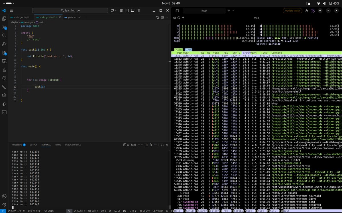Open Customize Layout in VS Code title bar

(x=122, y=11)
